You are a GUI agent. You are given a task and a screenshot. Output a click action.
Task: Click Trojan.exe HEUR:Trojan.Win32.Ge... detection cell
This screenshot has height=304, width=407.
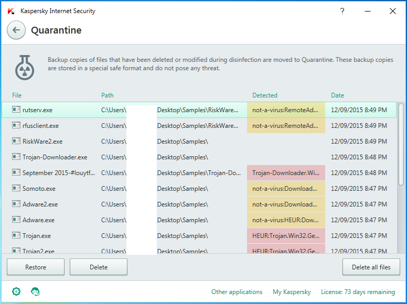(x=286, y=236)
